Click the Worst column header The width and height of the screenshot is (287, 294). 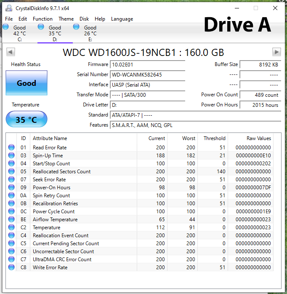[x=189, y=138]
